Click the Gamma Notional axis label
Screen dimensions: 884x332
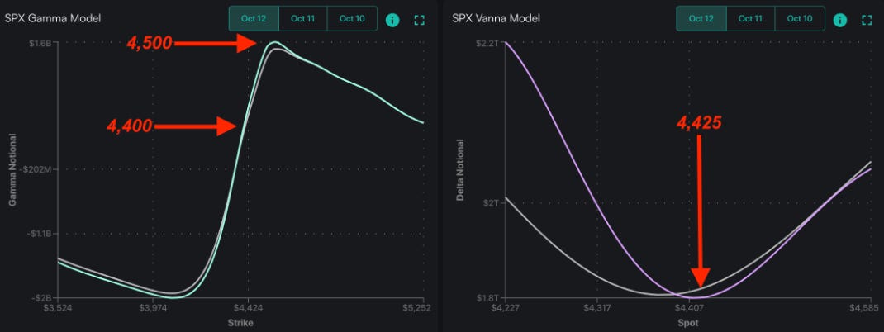[x=12, y=175]
